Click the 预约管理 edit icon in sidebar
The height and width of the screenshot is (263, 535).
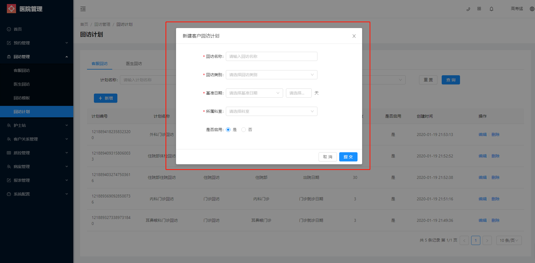click(x=9, y=43)
